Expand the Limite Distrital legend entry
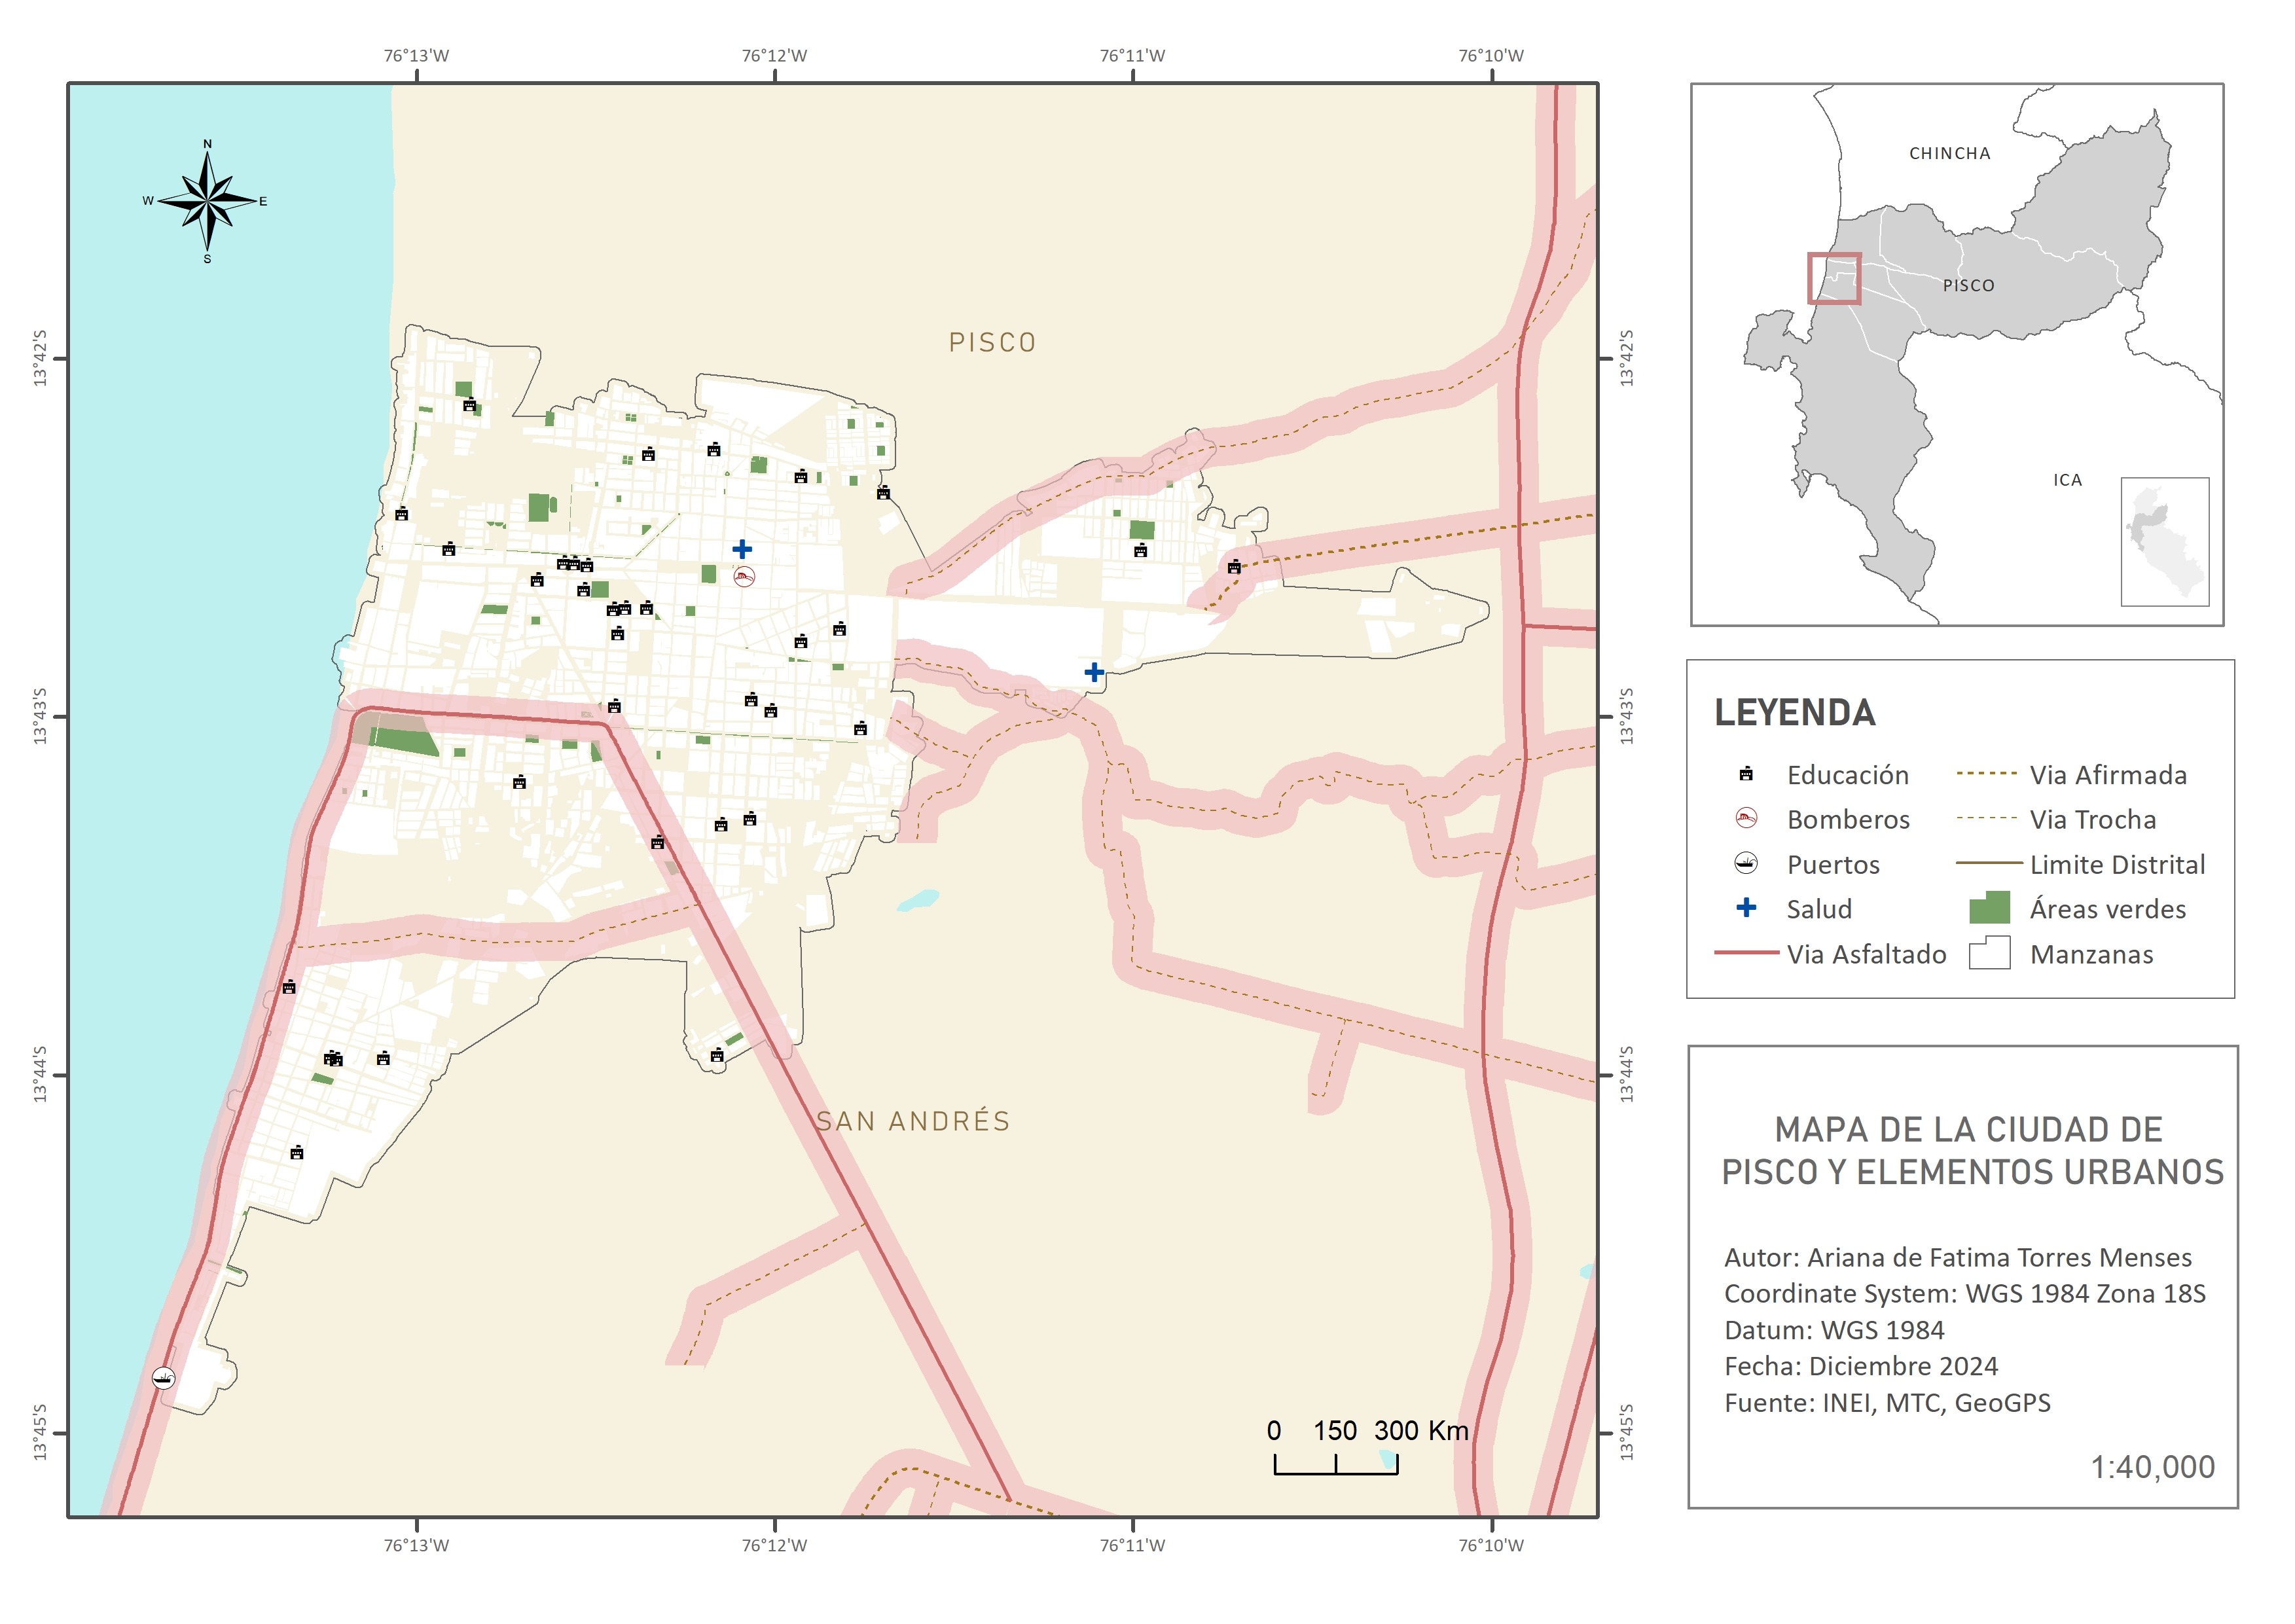Screen dimensions: 2295x1624 (x=1990, y=864)
